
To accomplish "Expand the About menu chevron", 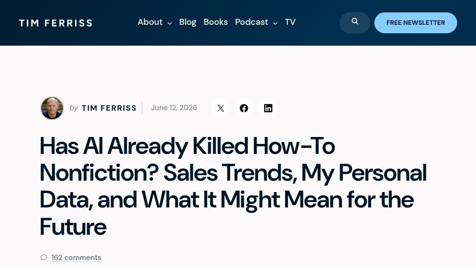I will pos(170,23).
